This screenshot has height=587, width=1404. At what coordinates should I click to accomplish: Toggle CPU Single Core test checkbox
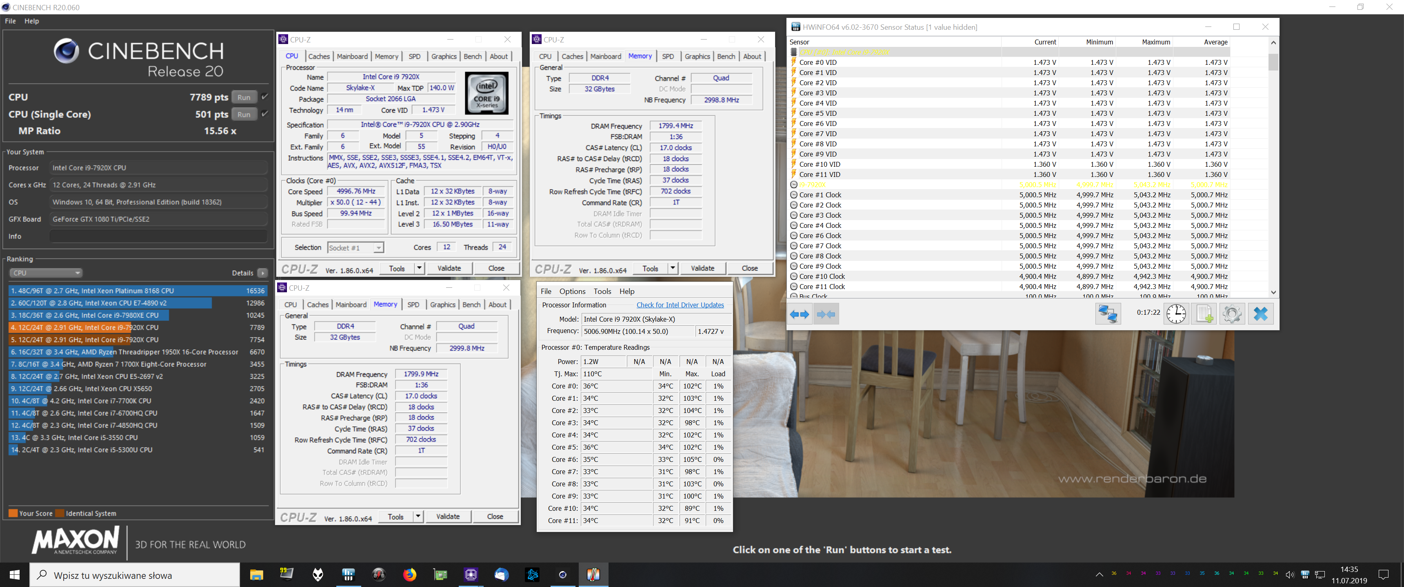click(x=264, y=114)
